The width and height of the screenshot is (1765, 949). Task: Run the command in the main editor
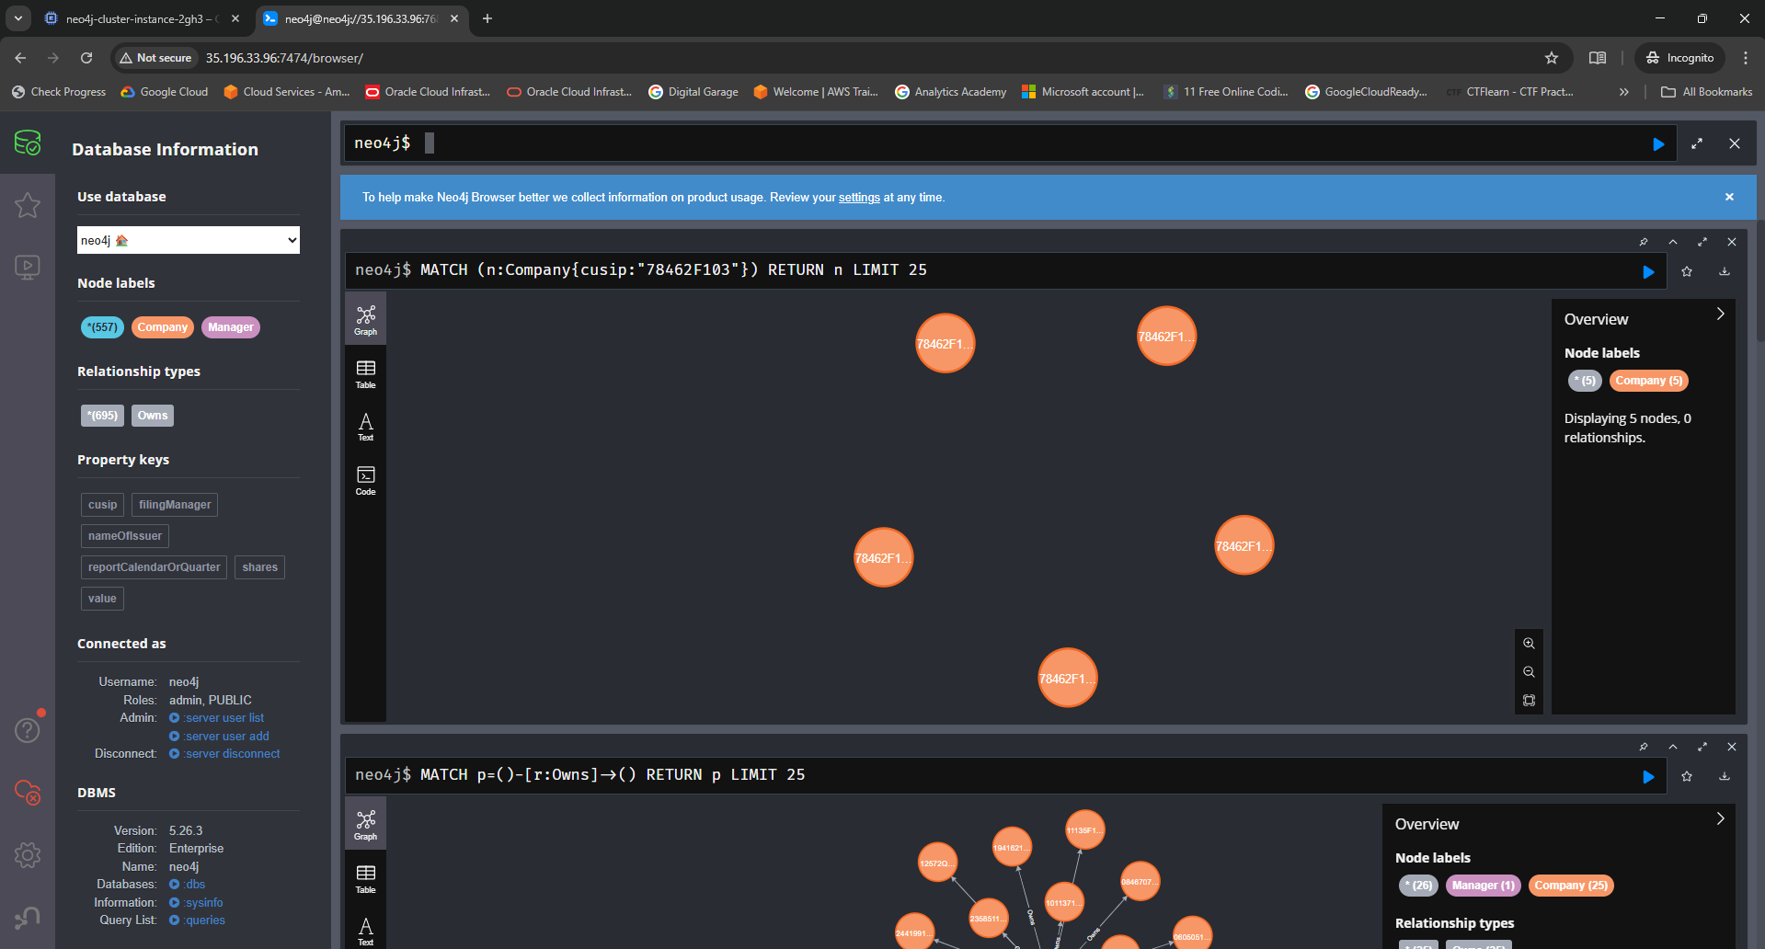[x=1658, y=144]
